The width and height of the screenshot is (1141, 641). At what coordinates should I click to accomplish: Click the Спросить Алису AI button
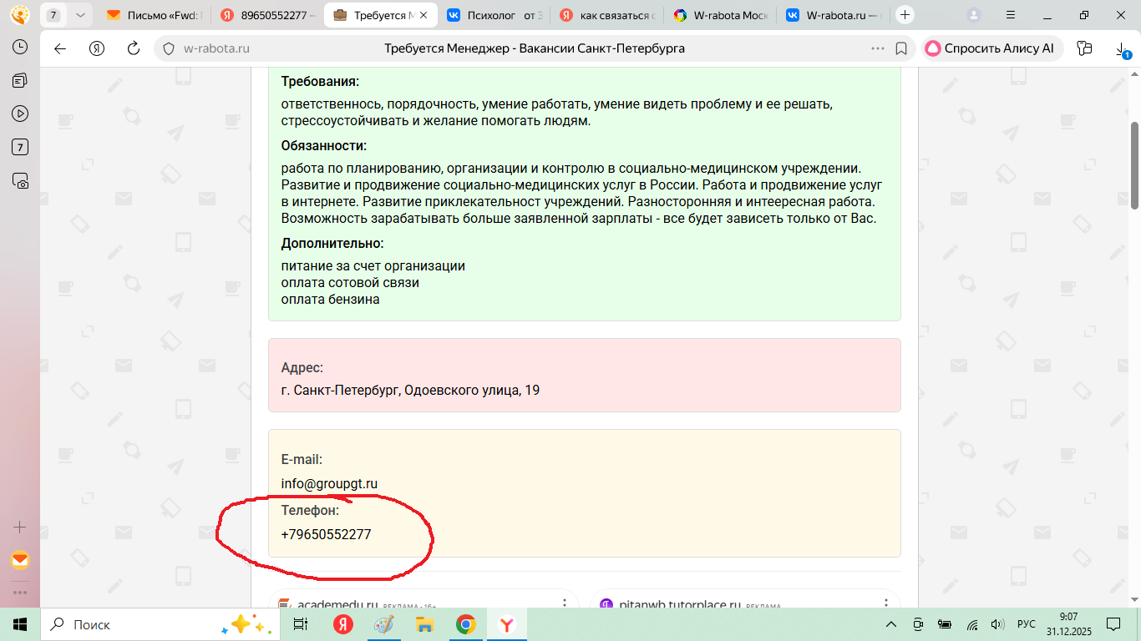pos(991,48)
